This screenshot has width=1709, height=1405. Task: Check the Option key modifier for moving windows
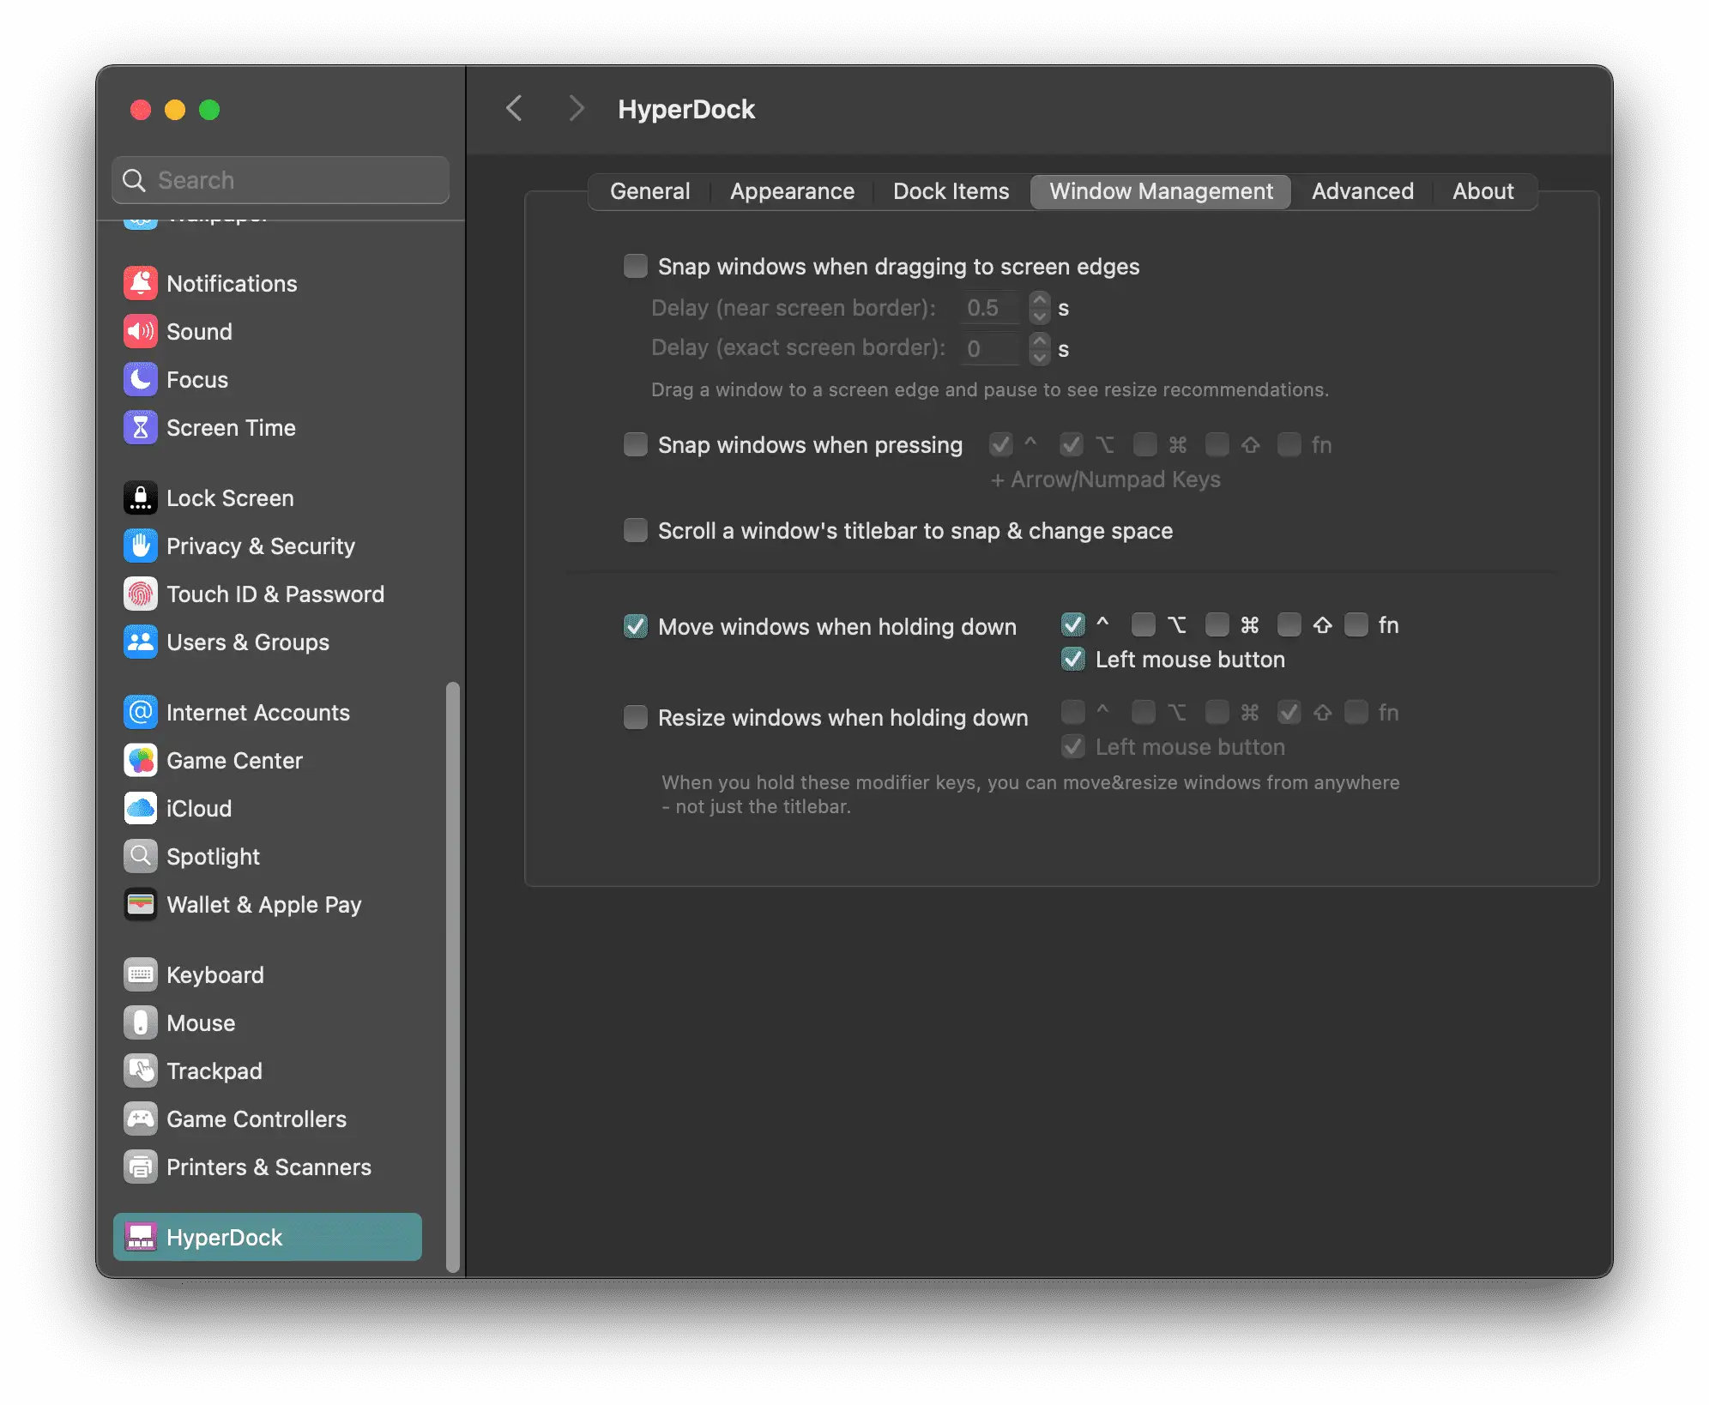tap(1143, 625)
